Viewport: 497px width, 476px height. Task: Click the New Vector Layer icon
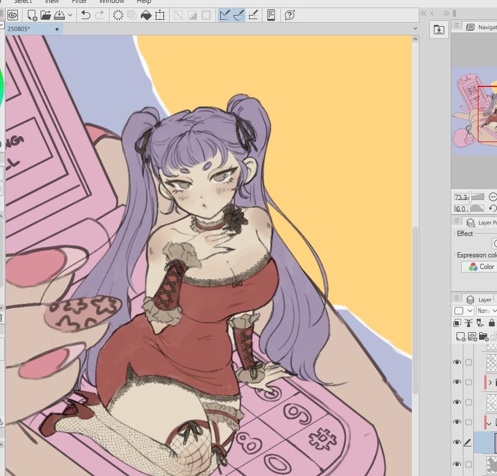coord(472,336)
